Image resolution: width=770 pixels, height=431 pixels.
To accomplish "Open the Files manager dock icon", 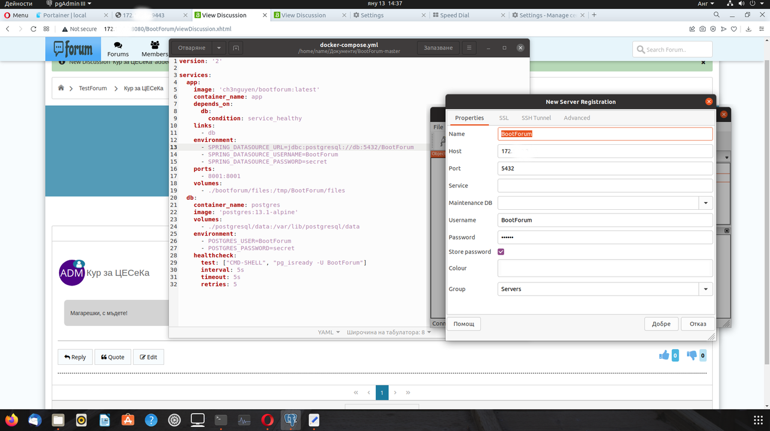I will click(x=58, y=420).
